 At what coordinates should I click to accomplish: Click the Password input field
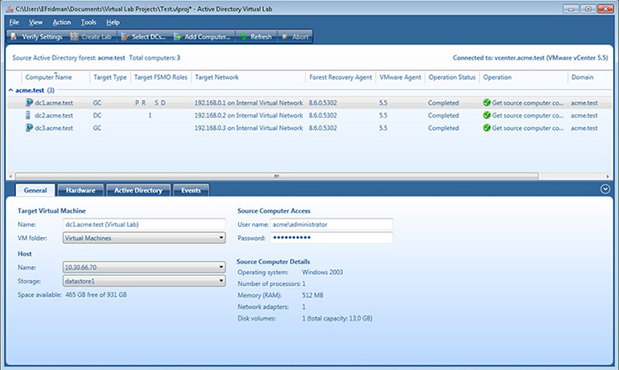[331, 238]
